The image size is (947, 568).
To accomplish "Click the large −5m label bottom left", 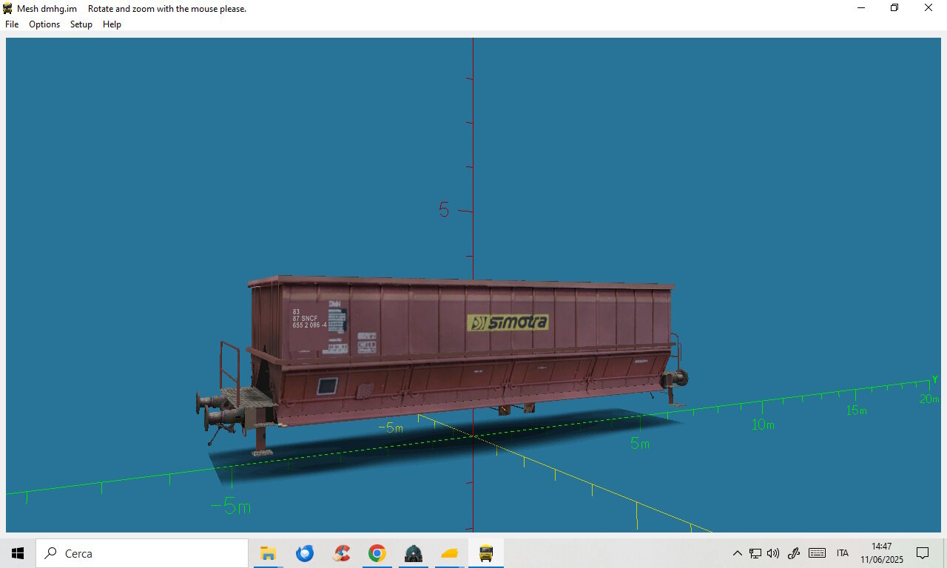I will tap(230, 507).
